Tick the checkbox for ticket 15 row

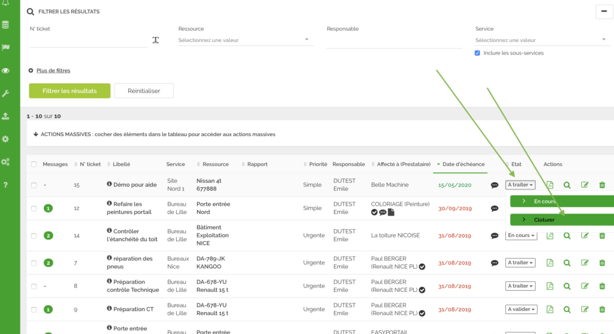[34, 185]
